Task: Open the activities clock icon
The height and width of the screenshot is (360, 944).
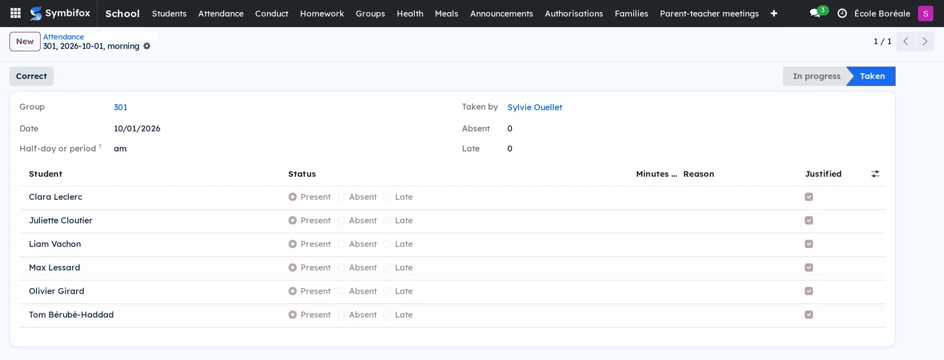Action: [x=842, y=13]
